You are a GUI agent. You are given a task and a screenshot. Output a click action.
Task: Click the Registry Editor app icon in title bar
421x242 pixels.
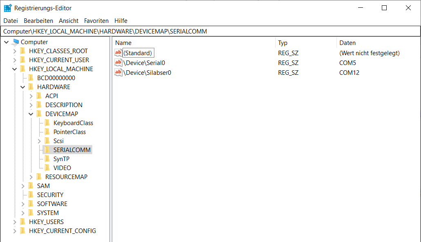[x=8, y=8]
